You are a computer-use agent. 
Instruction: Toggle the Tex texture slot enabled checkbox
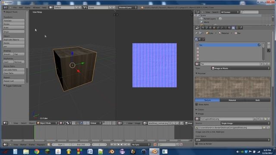tap(259, 45)
